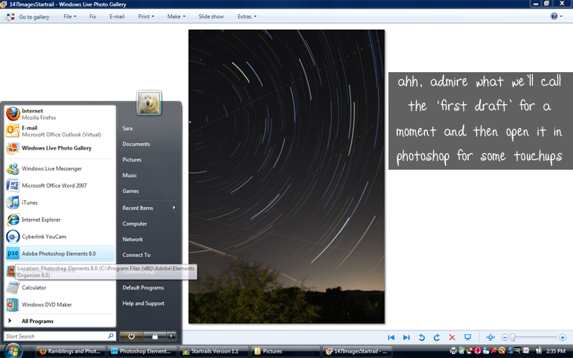Viewport: 573px width, 358px height.
Task: Click Slide show in top toolbar
Action: [x=211, y=16]
